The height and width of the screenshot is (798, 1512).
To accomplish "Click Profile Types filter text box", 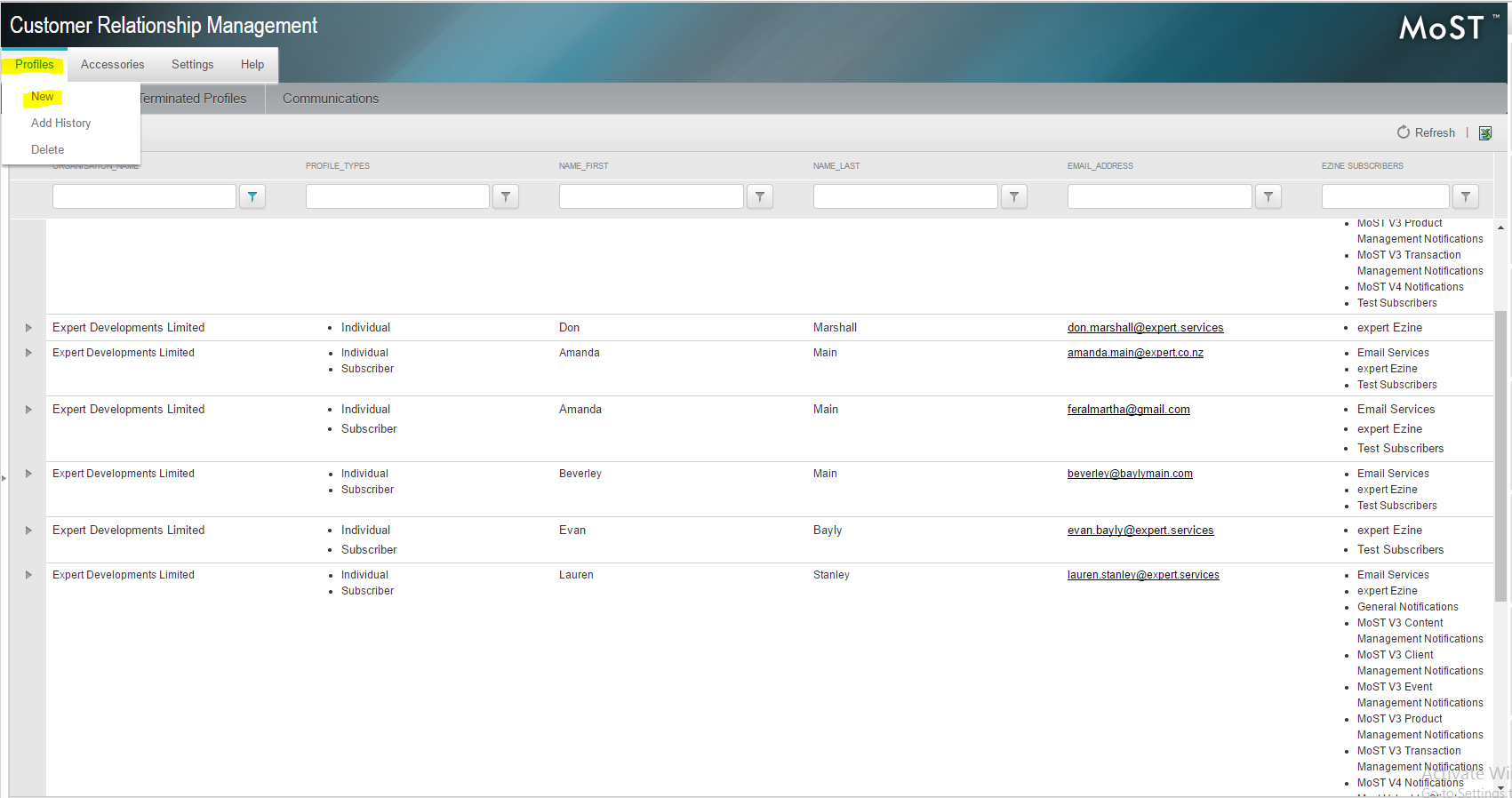I will [x=397, y=196].
